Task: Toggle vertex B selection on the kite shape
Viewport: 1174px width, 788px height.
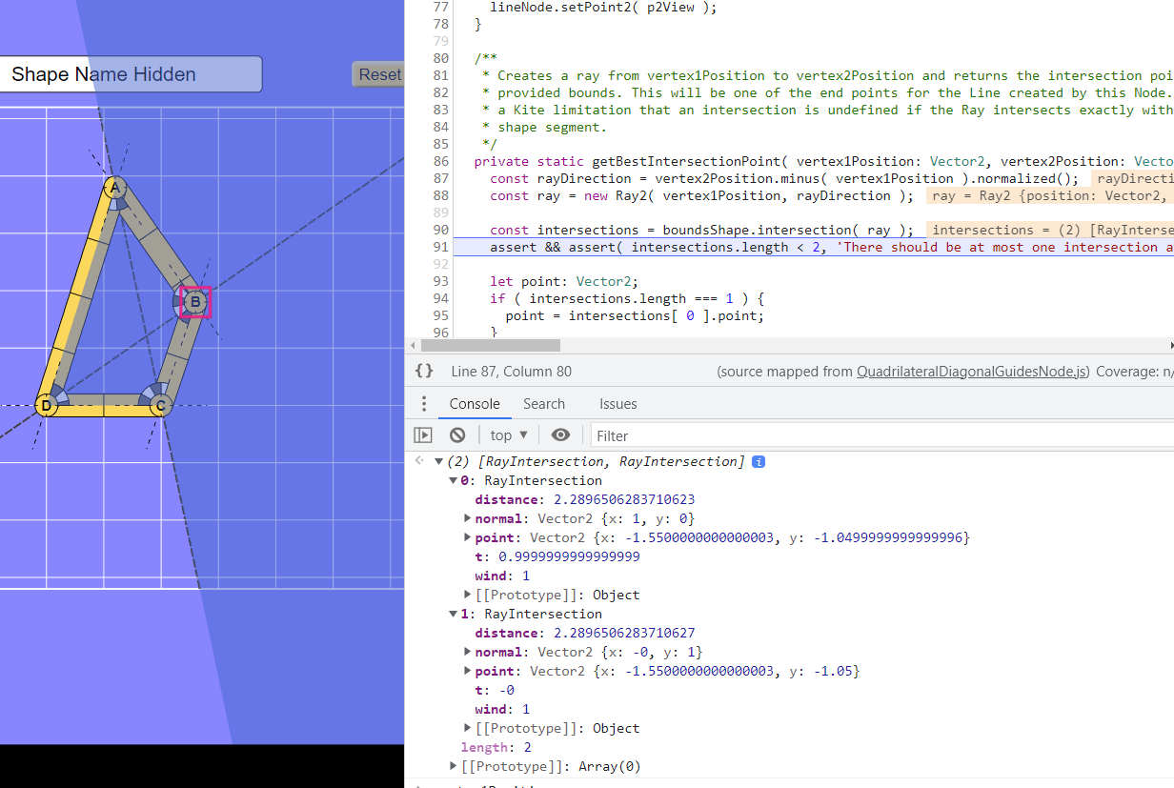Action: tap(194, 301)
